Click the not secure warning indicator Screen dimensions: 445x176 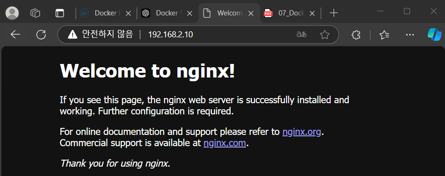[100, 35]
